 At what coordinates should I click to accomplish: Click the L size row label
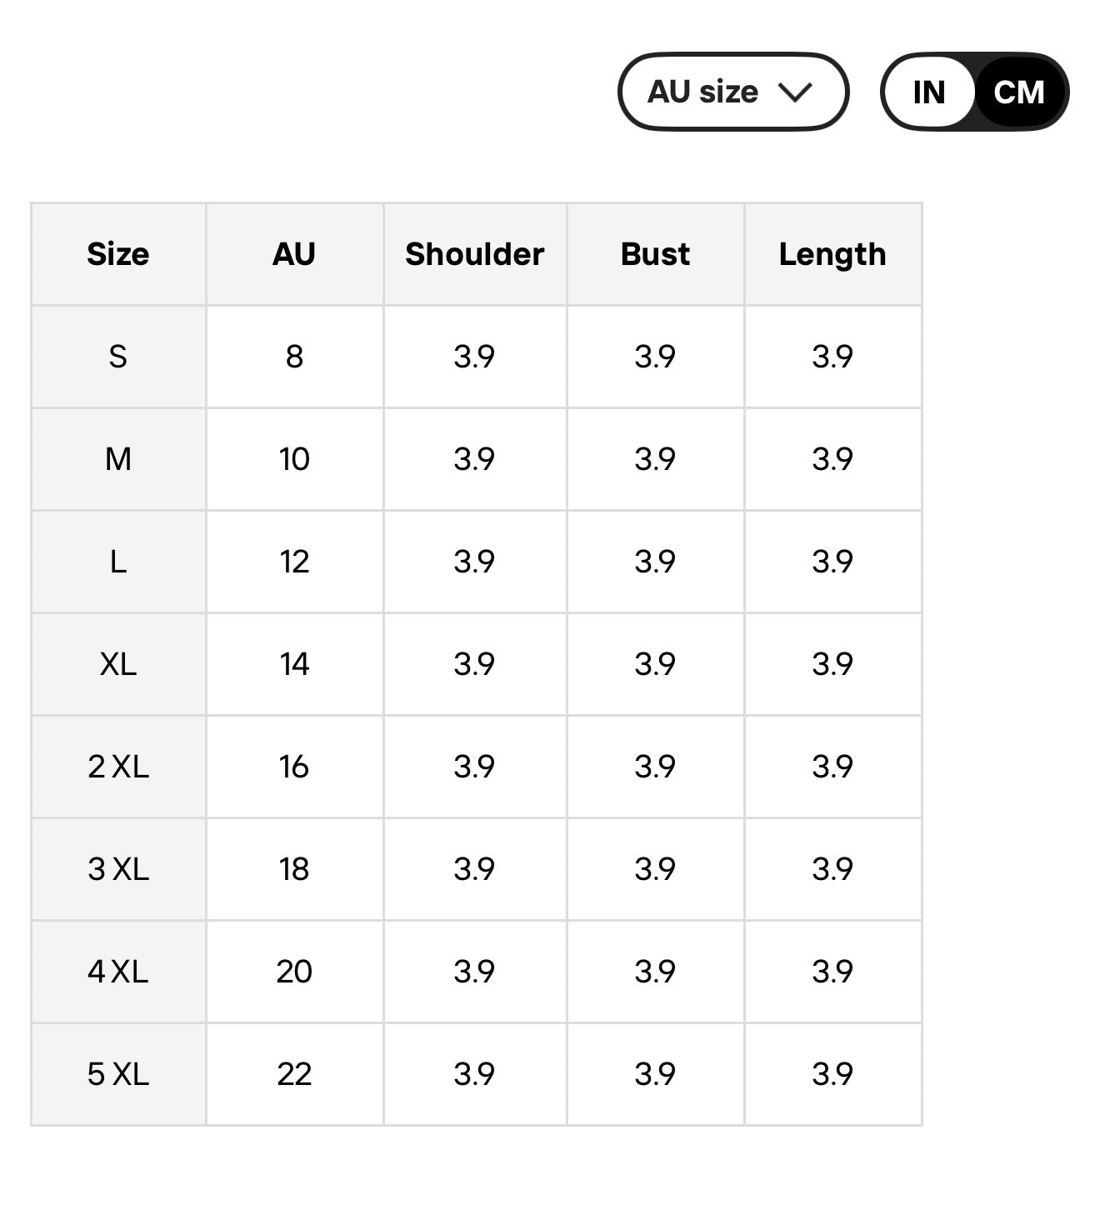coord(118,562)
